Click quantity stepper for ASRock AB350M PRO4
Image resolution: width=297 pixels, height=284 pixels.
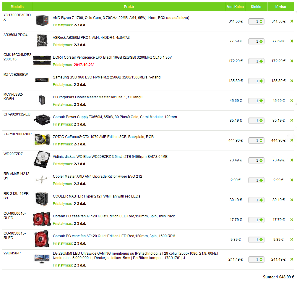(x=261, y=41)
